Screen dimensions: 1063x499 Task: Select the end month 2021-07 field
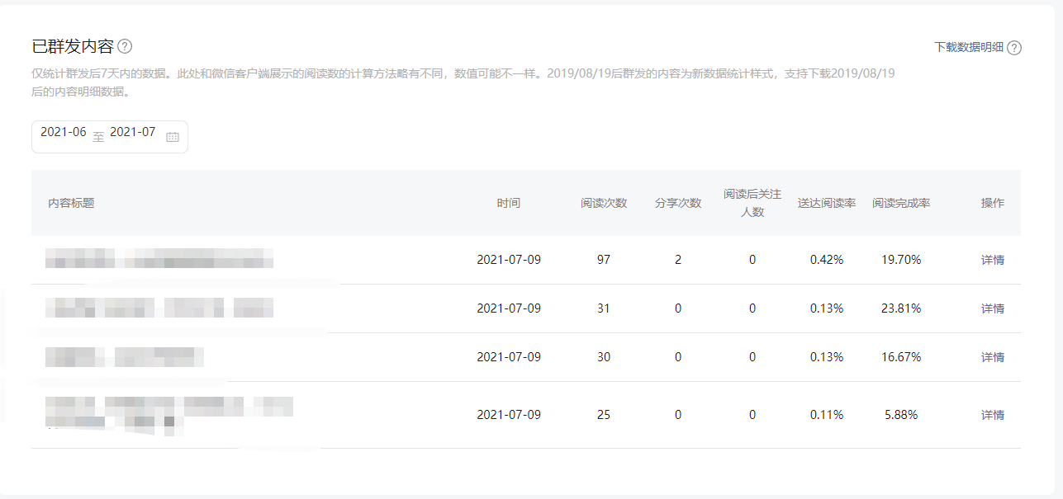132,132
